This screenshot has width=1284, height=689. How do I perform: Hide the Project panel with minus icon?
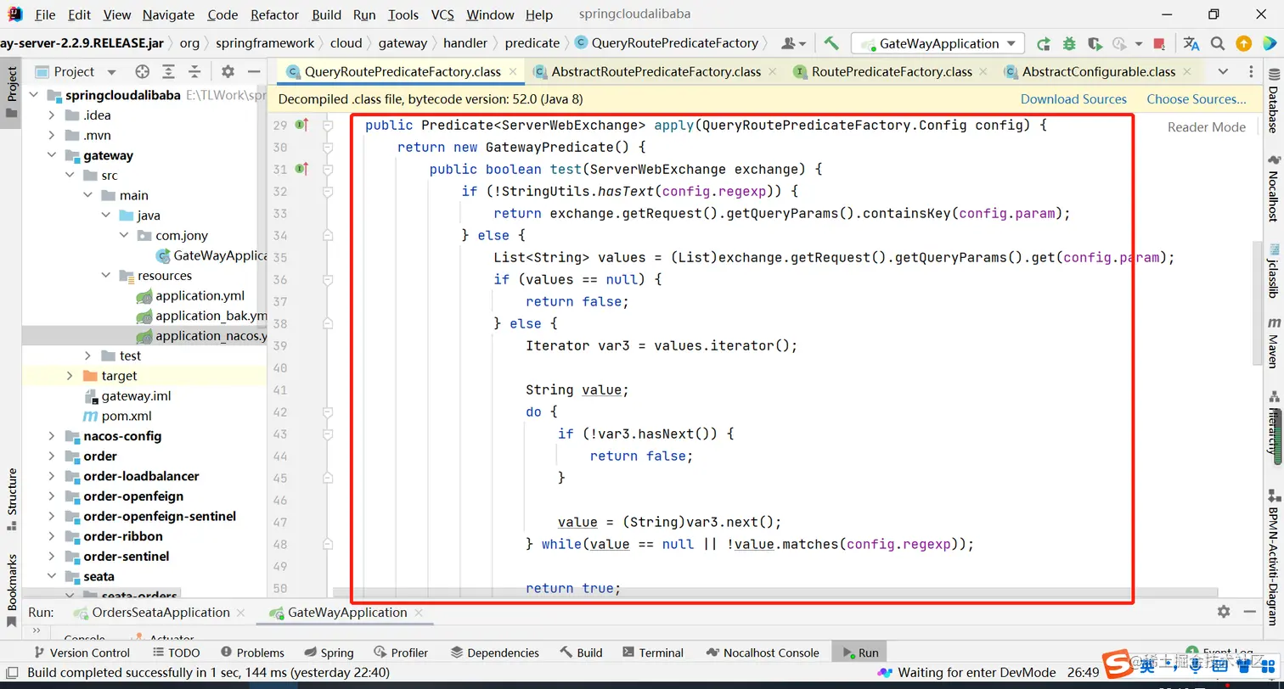tap(253, 72)
